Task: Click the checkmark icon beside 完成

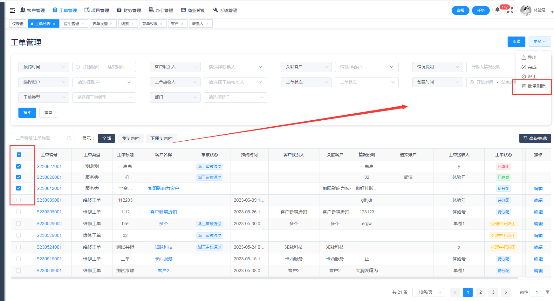Action: pyautogui.click(x=523, y=67)
